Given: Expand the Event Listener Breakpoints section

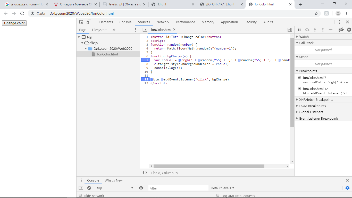Looking at the screenshot, I should point(319,119).
